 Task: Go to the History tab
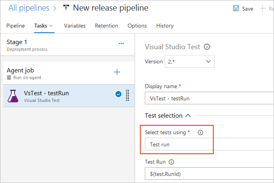[x=164, y=26]
